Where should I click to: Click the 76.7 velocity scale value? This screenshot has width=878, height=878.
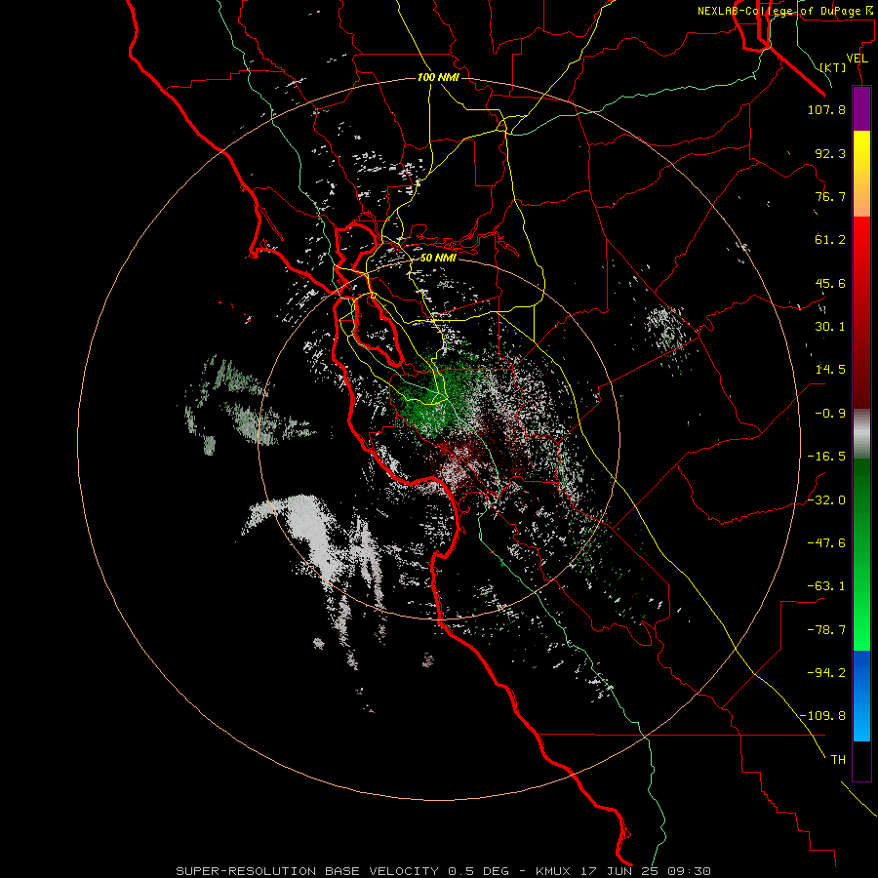(x=830, y=196)
